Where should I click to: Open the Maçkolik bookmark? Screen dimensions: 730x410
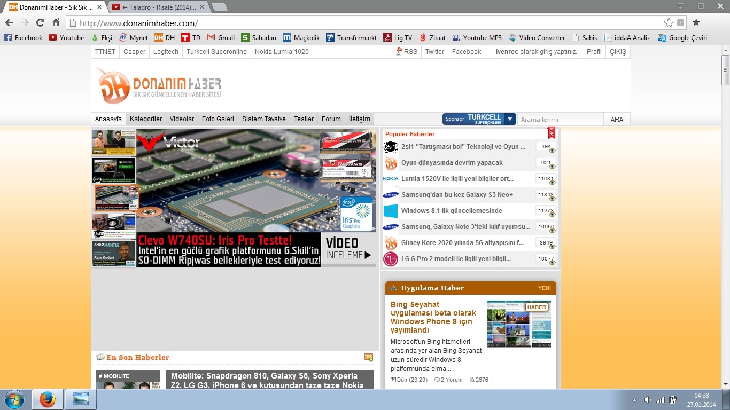[301, 38]
